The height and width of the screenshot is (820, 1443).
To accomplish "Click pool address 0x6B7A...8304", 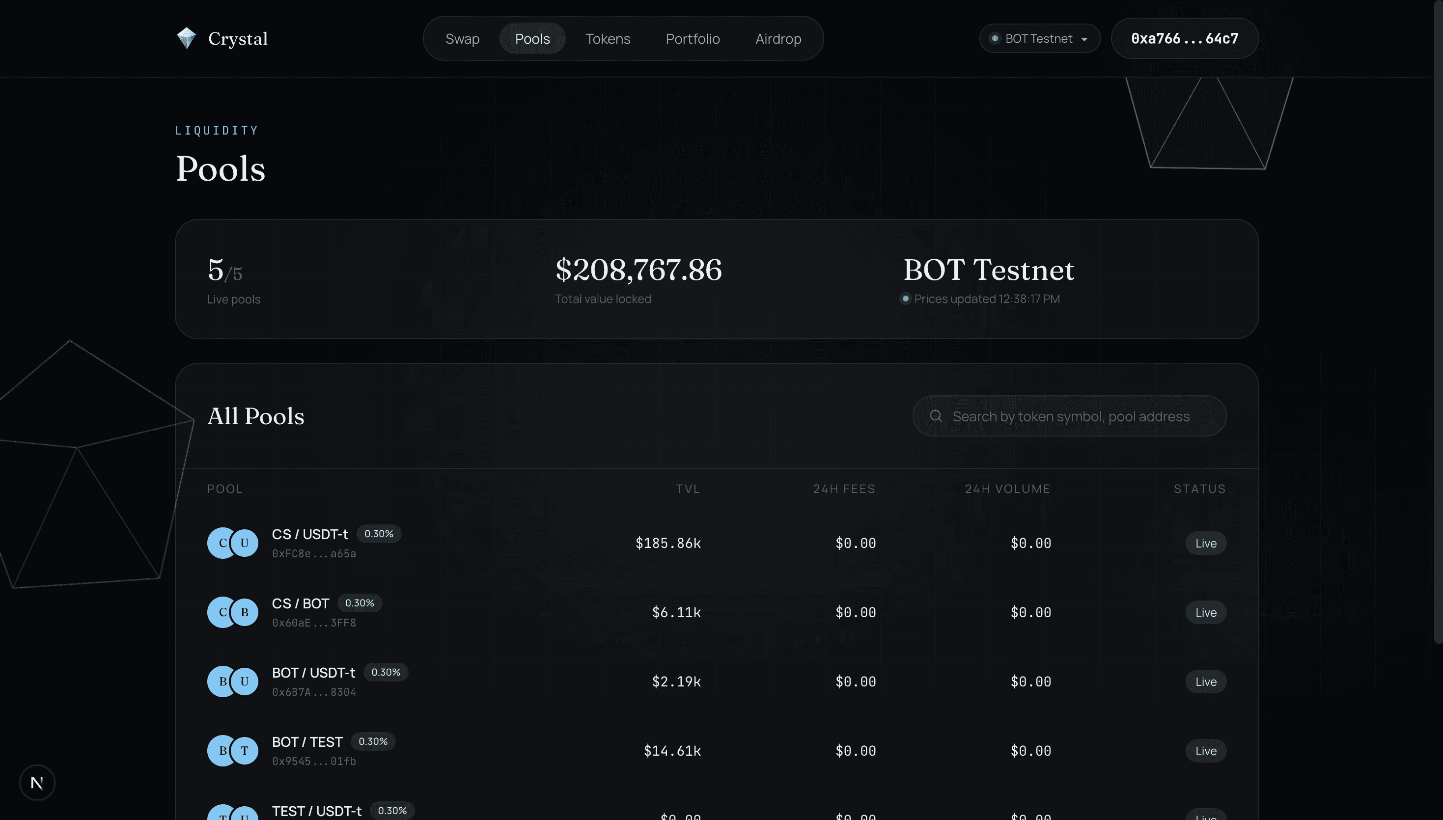I will coord(314,692).
